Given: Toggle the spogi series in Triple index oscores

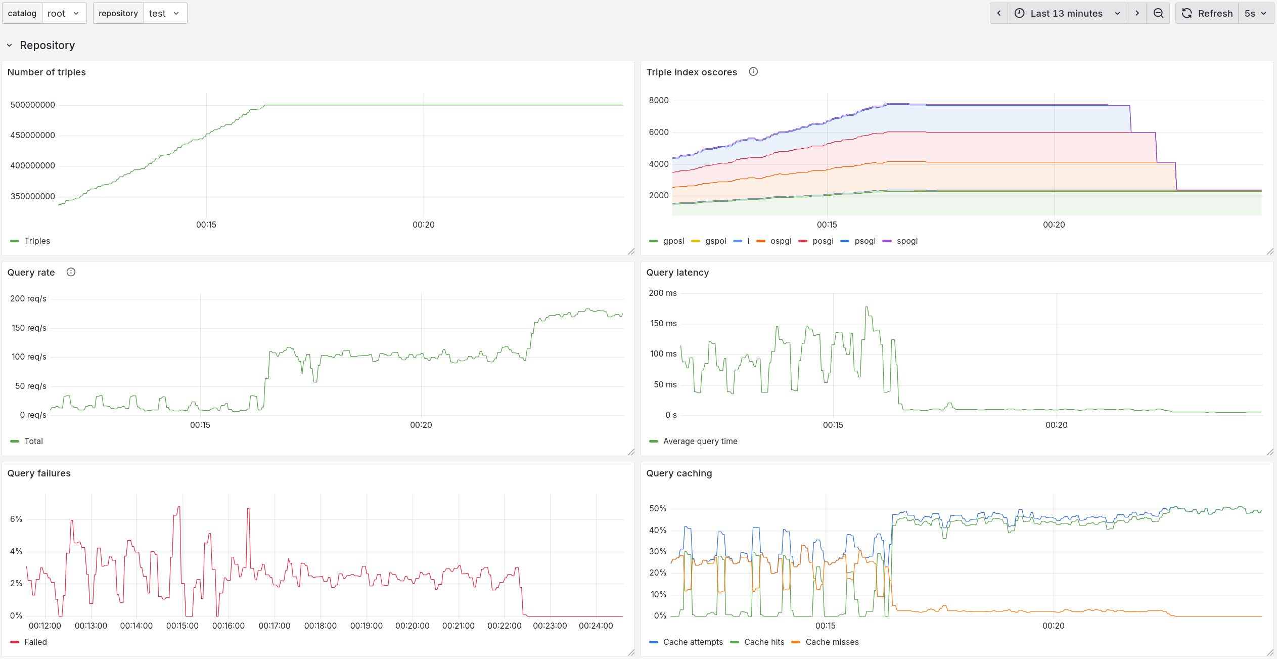Looking at the screenshot, I should click(x=907, y=241).
